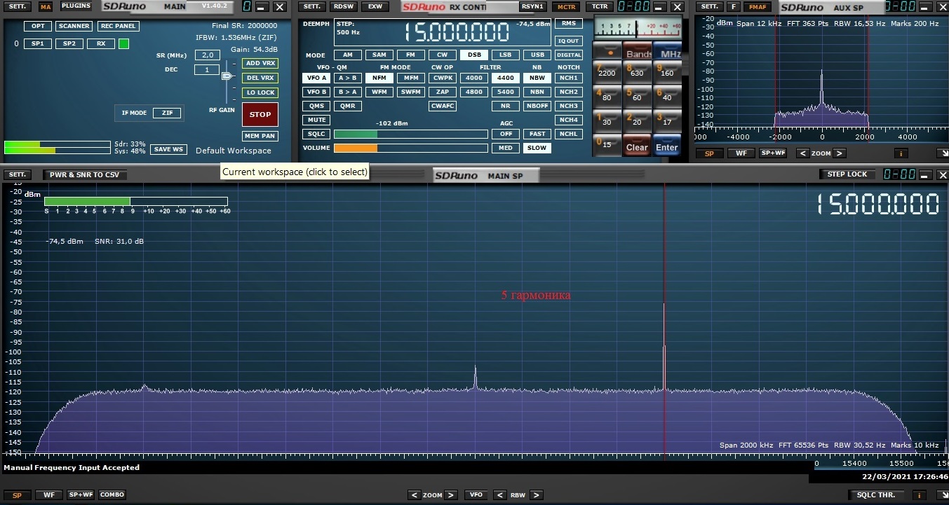
Task: Open the DEC decimation selector
Action: [x=207, y=69]
